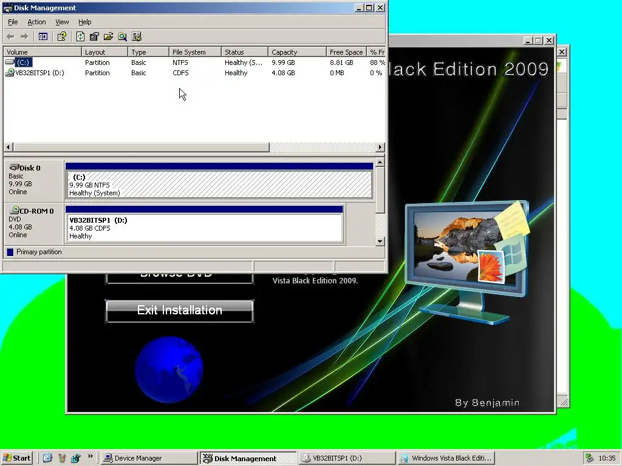Click the 9.99 GB capacity cell

click(x=283, y=62)
